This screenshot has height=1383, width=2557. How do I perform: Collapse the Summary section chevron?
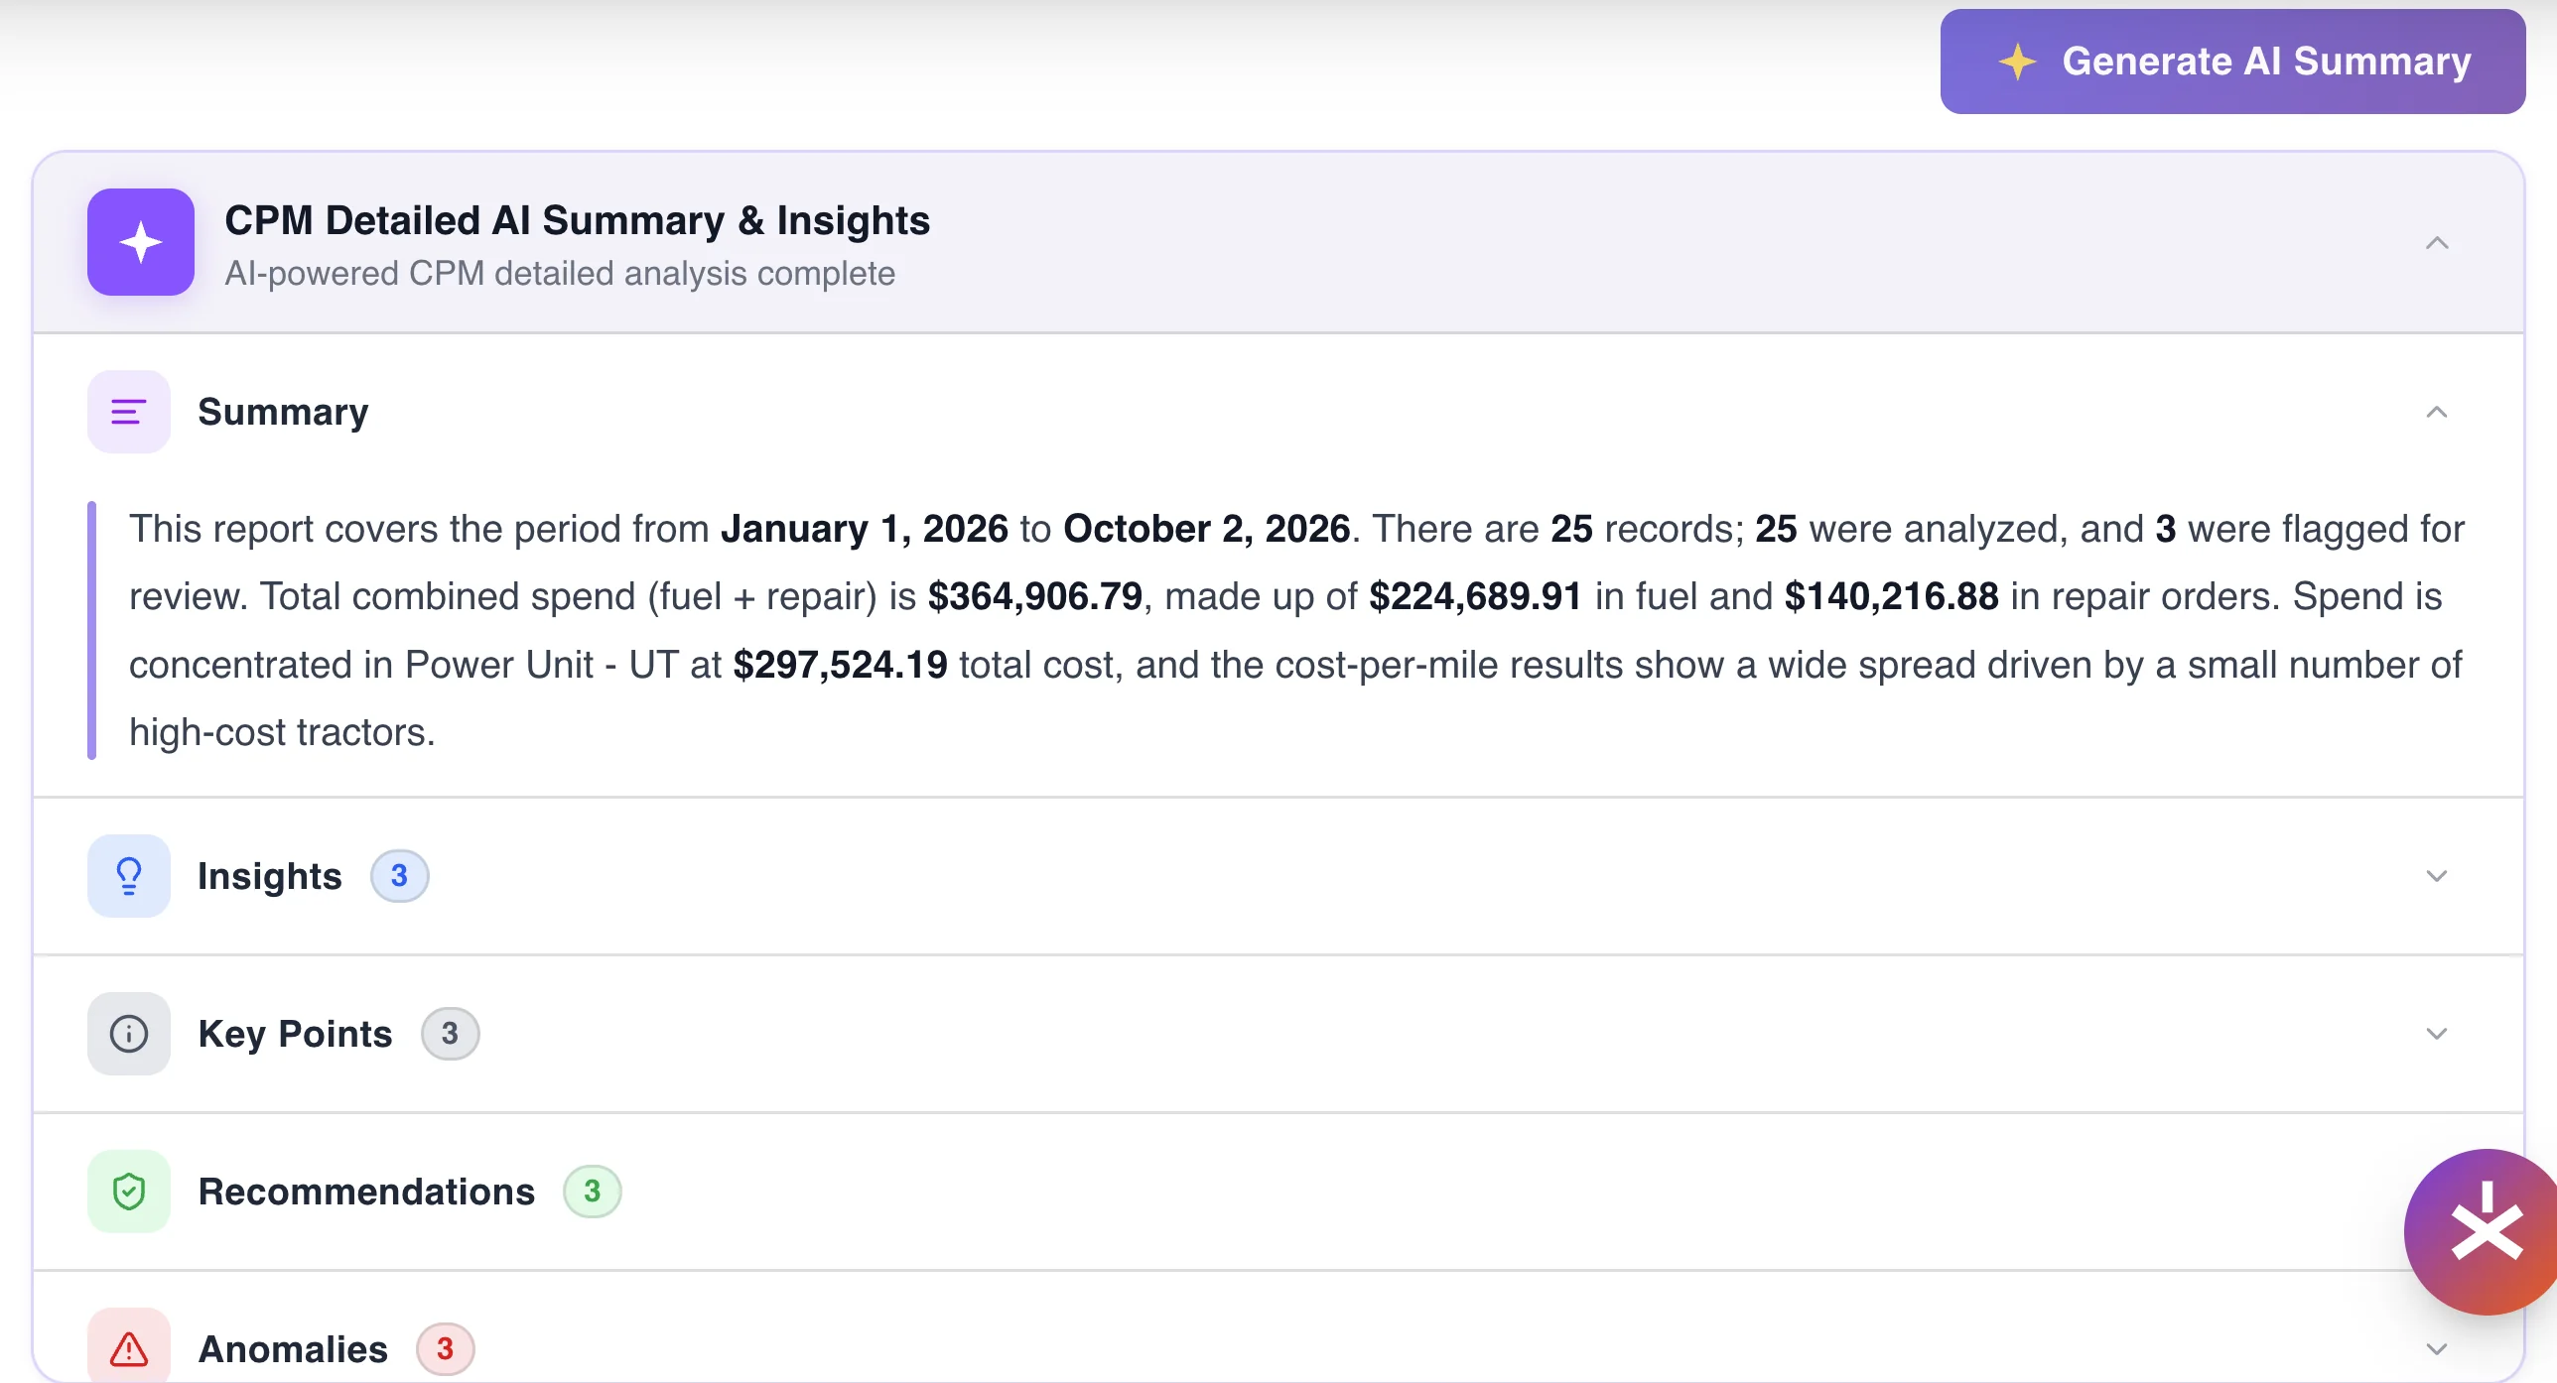(2437, 412)
